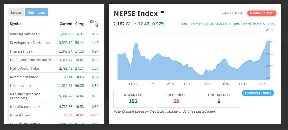288x130 pixels.
Task: Click the Symbol column header
Action: tap(16, 24)
